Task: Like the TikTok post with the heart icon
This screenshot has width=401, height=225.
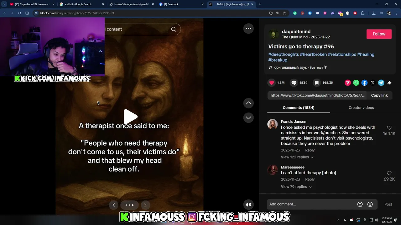Action: 272,83
